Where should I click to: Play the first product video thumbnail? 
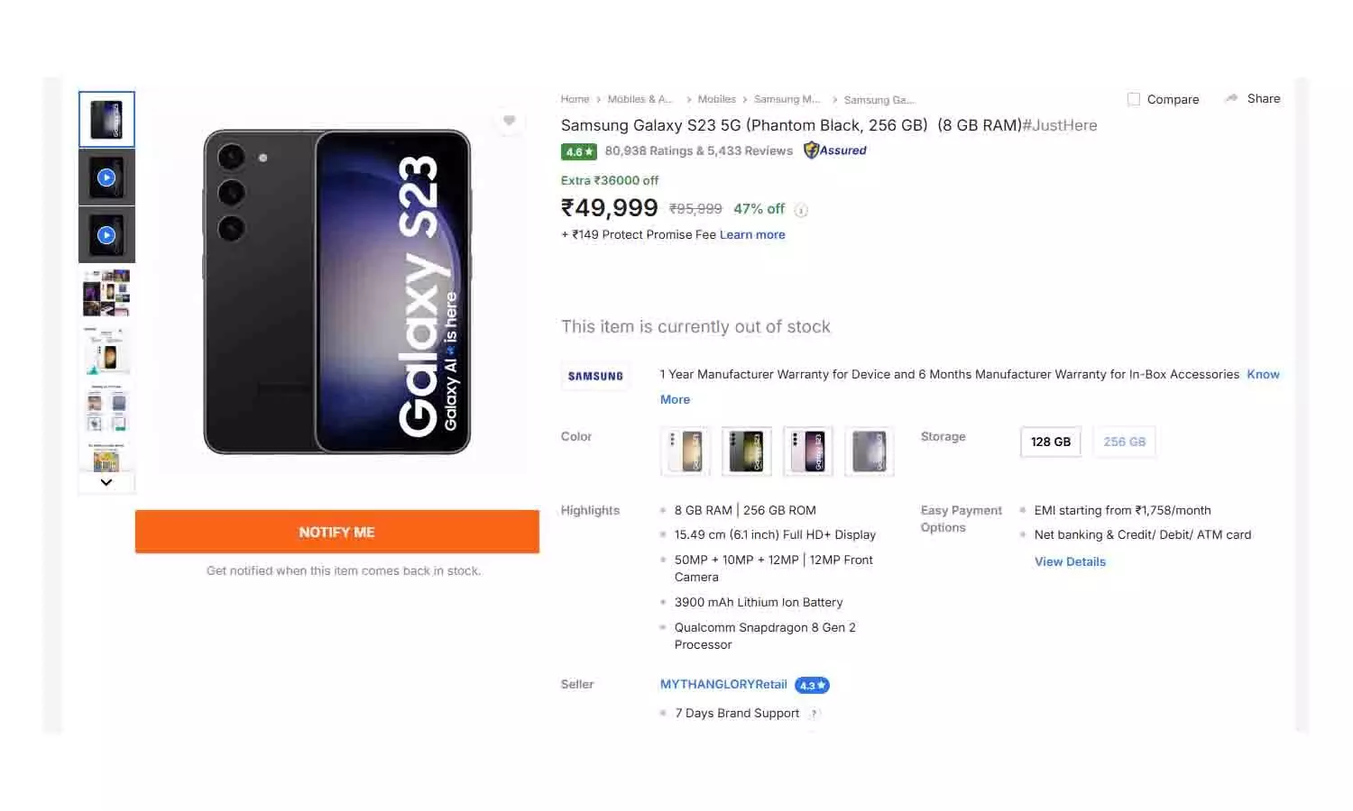106,177
